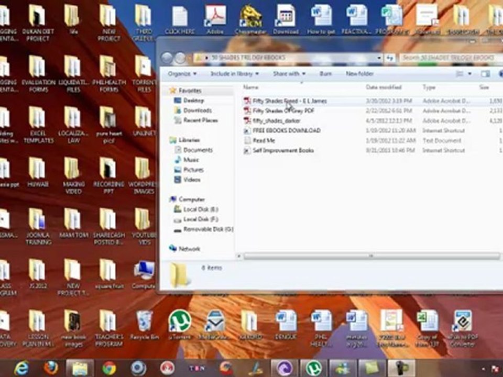This screenshot has height=377, width=503.
Task: Toggle the preview pane button
Action: [x=485, y=74]
